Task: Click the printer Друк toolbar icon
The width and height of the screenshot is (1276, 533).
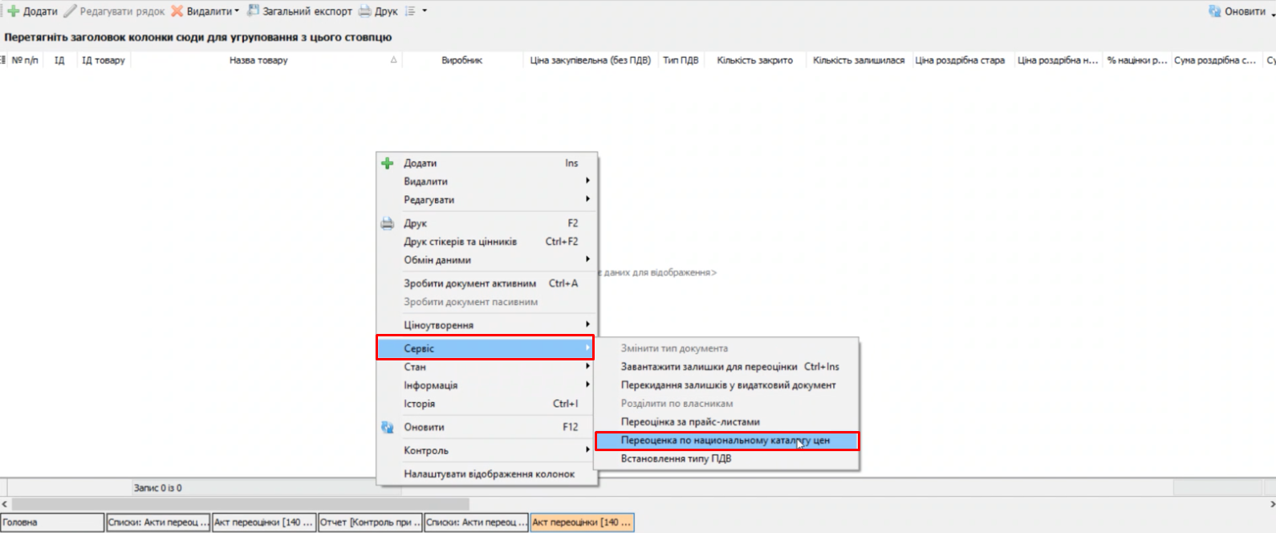Action: (365, 11)
